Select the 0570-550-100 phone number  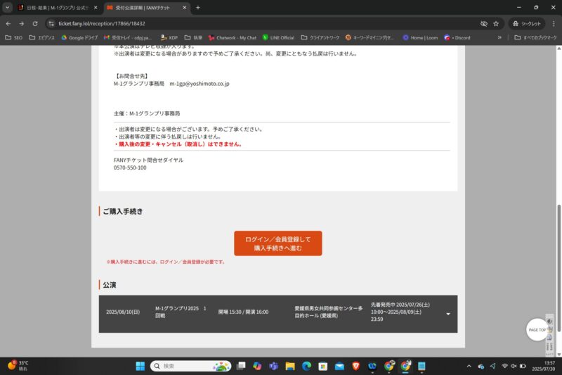point(130,167)
